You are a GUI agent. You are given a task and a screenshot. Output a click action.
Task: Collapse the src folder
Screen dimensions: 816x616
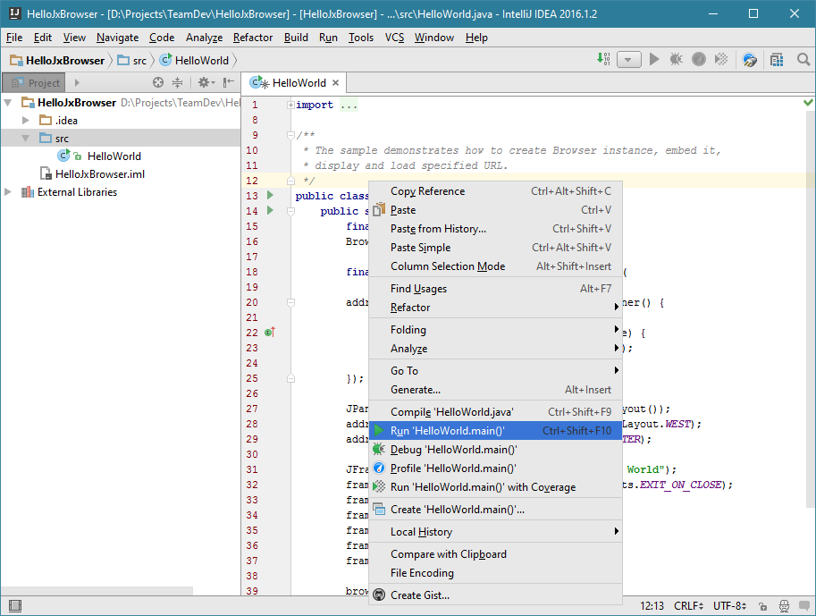click(26, 138)
